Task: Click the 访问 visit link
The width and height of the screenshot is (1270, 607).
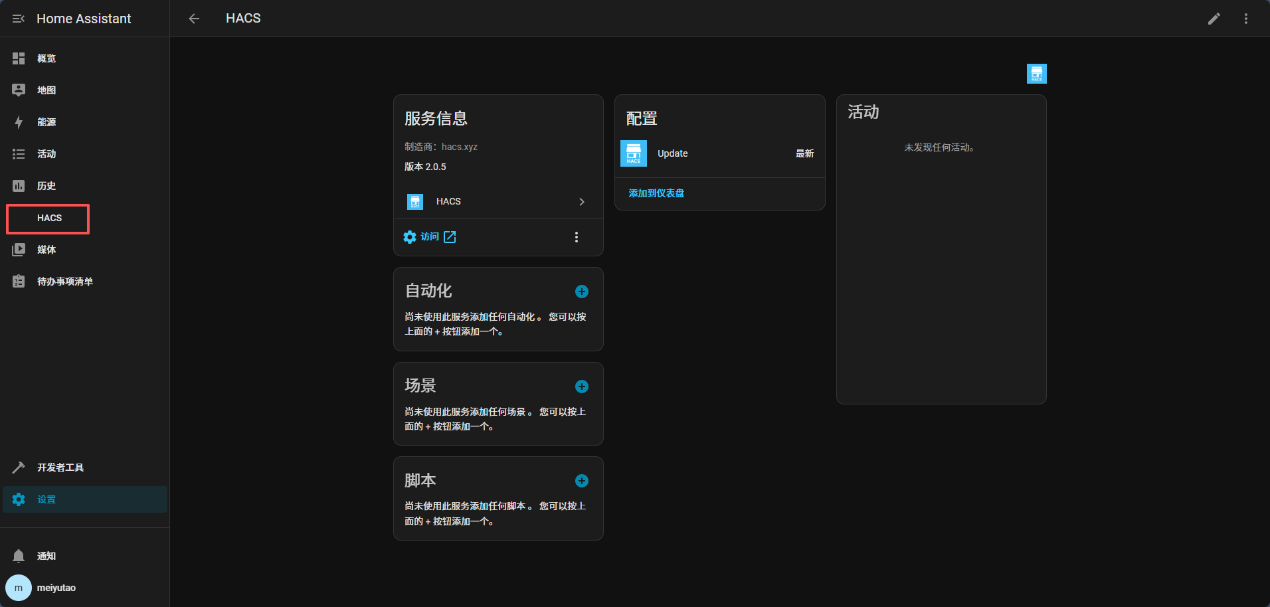Action: tap(430, 237)
